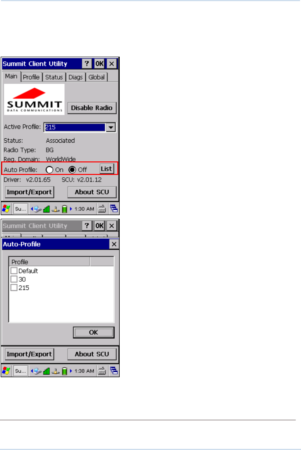
Task: Click the blue right tray arrow beside 1:30 AM
Action: 71,209
